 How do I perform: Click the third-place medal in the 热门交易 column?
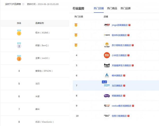click(x=76, y=45)
